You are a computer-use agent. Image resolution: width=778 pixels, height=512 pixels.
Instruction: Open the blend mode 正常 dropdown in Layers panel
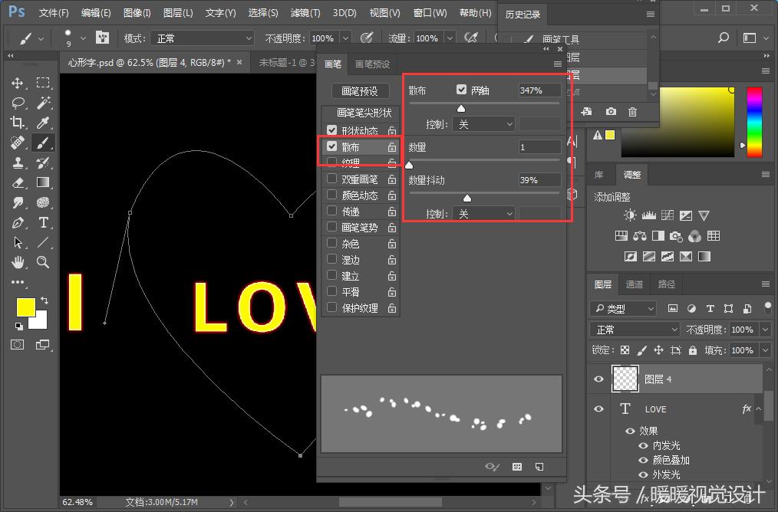(633, 329)
